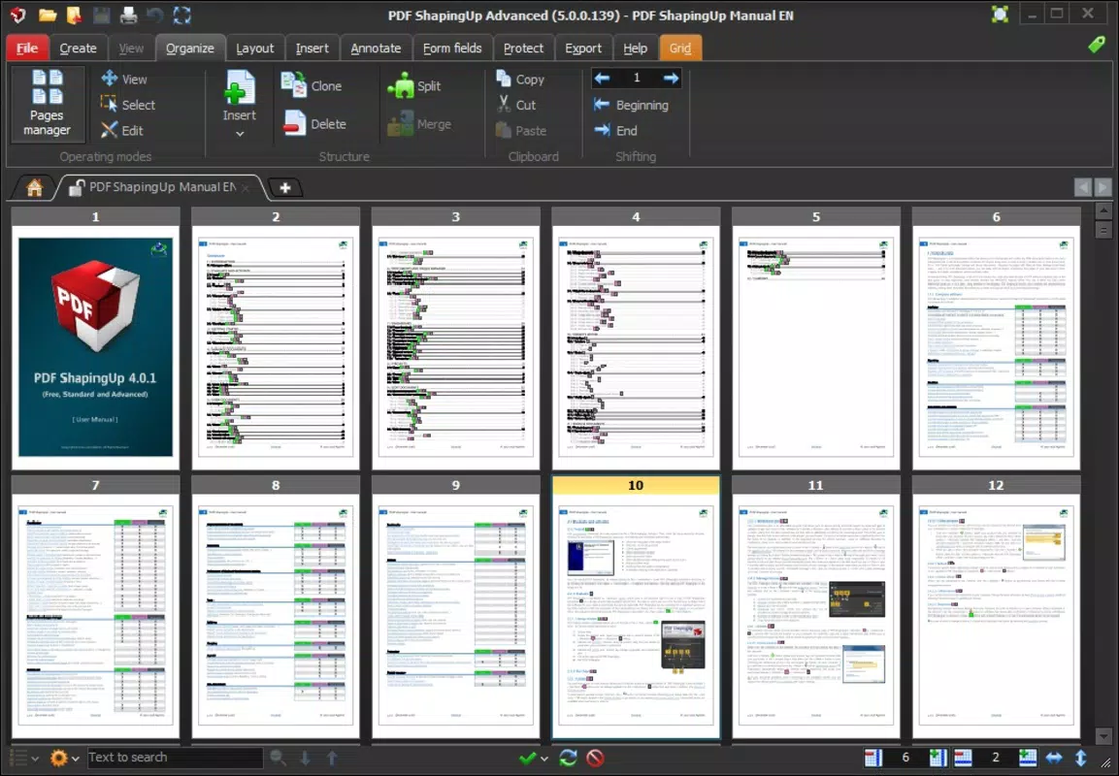The height and width of the screenshot is (776, 1119).
Task: Open a file using the yellow folder icon
Action: [x=48, y=15]
